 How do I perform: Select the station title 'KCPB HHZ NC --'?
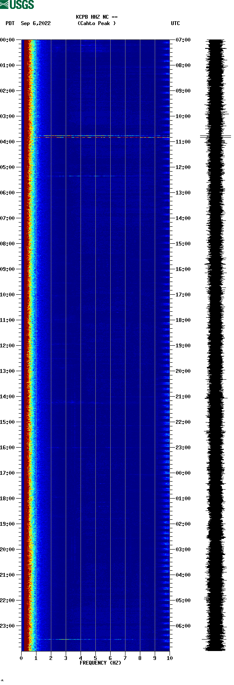97,17
